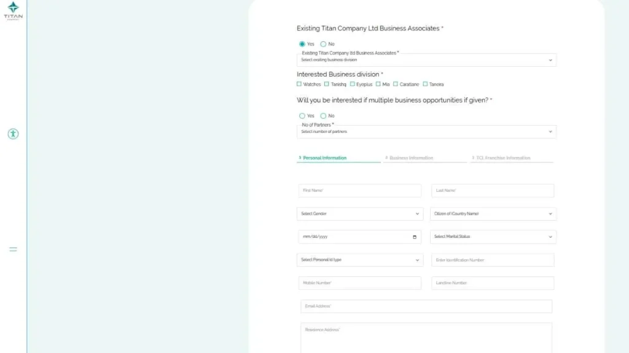Open the accessibility options icon
This screenshot has height=353, width=629.
[13, 134]
